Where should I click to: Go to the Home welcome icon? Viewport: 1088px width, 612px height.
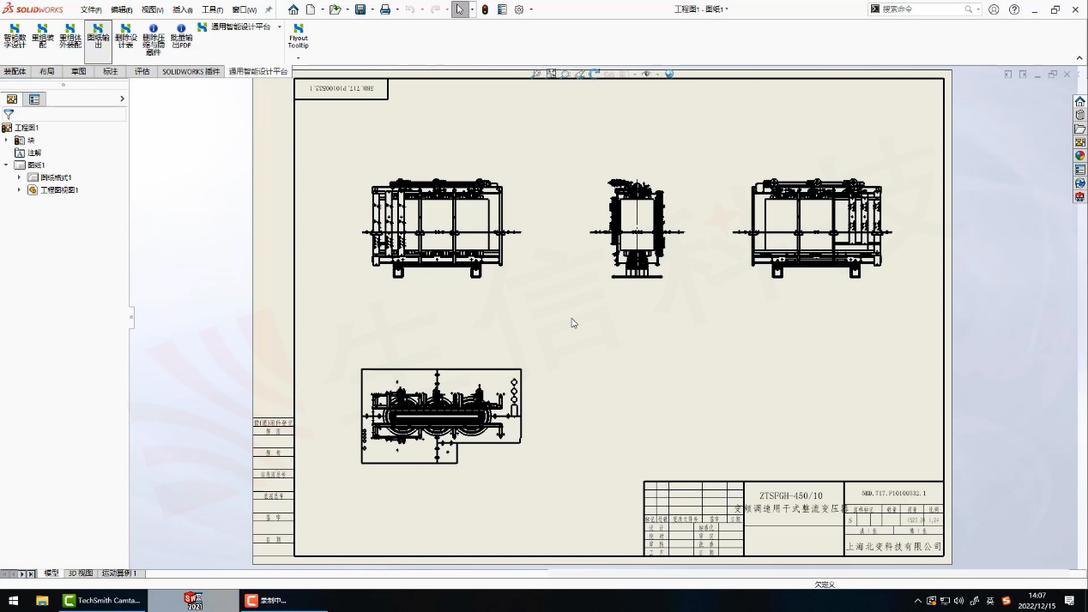[x=293, y=9]
